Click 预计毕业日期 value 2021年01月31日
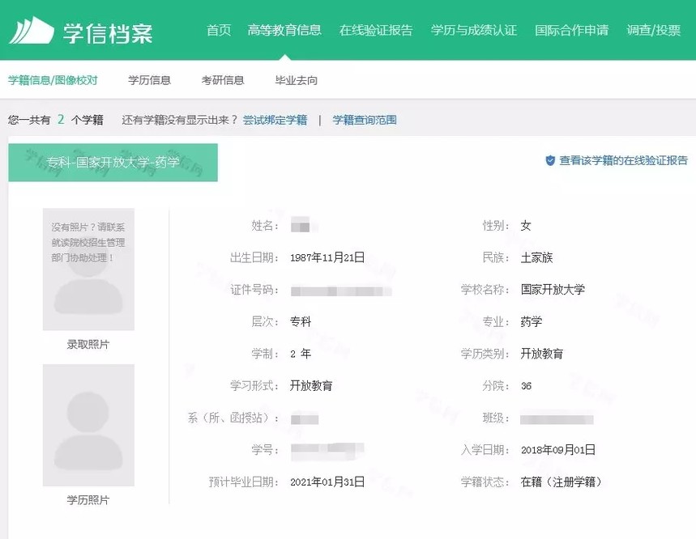 point(327,482)
